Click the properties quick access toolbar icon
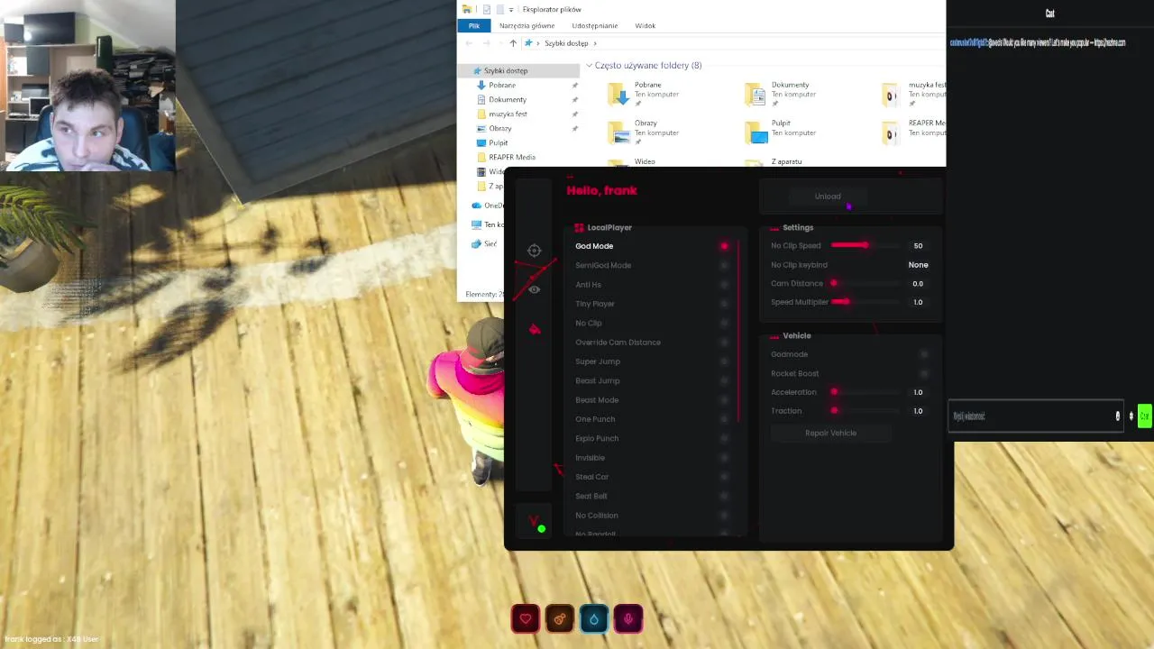 click(x=485, y=9)
